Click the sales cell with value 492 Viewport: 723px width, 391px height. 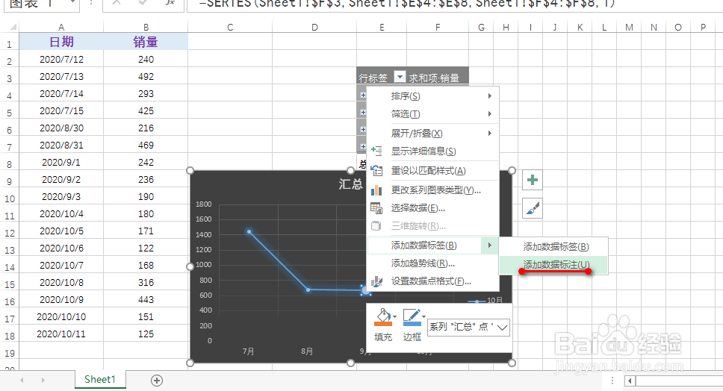(x=146, y=76)
